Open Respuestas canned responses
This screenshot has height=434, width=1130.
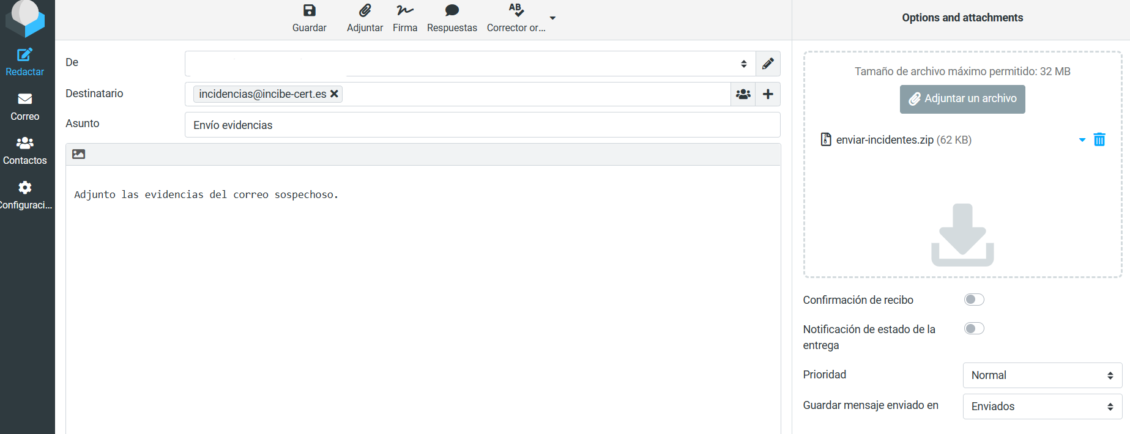coord(452,18)
